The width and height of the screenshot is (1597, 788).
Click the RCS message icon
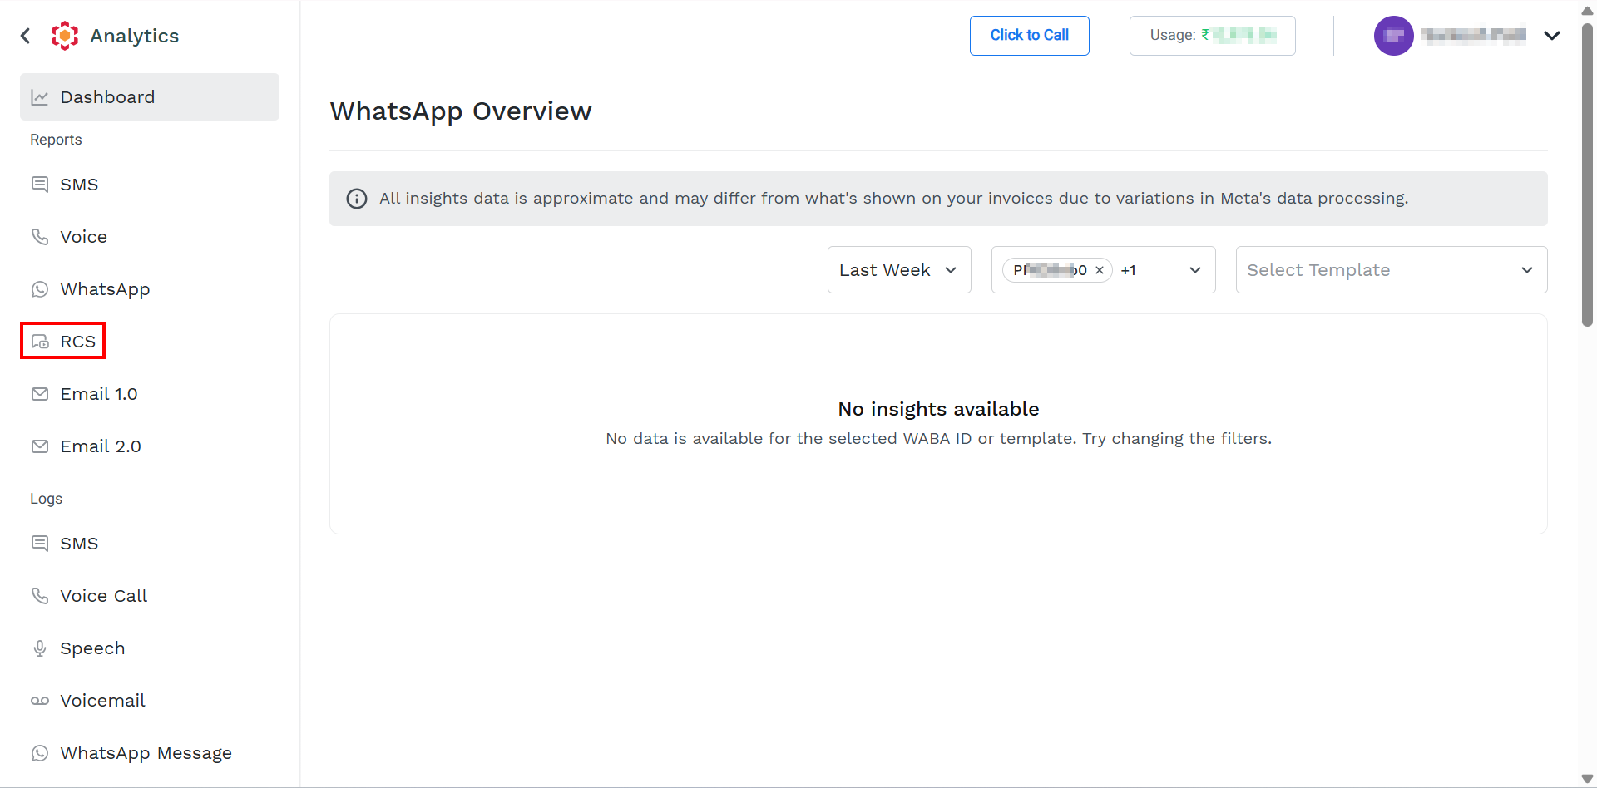[x=40, y=342]
